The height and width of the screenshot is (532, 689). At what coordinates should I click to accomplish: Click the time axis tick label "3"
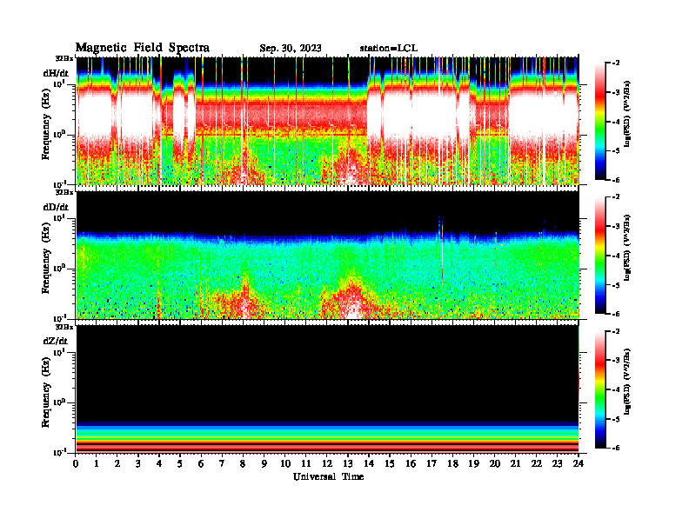tap(138, 463)
